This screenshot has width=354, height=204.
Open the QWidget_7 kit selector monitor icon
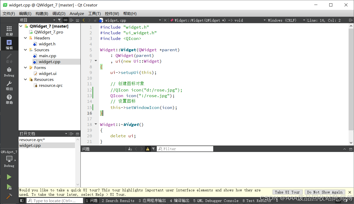tap(9, 159)
